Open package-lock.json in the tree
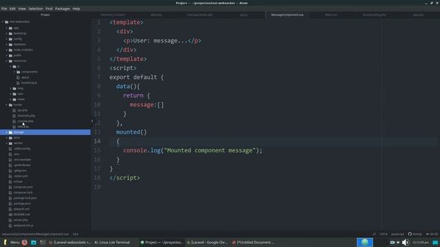 point(25,198)
